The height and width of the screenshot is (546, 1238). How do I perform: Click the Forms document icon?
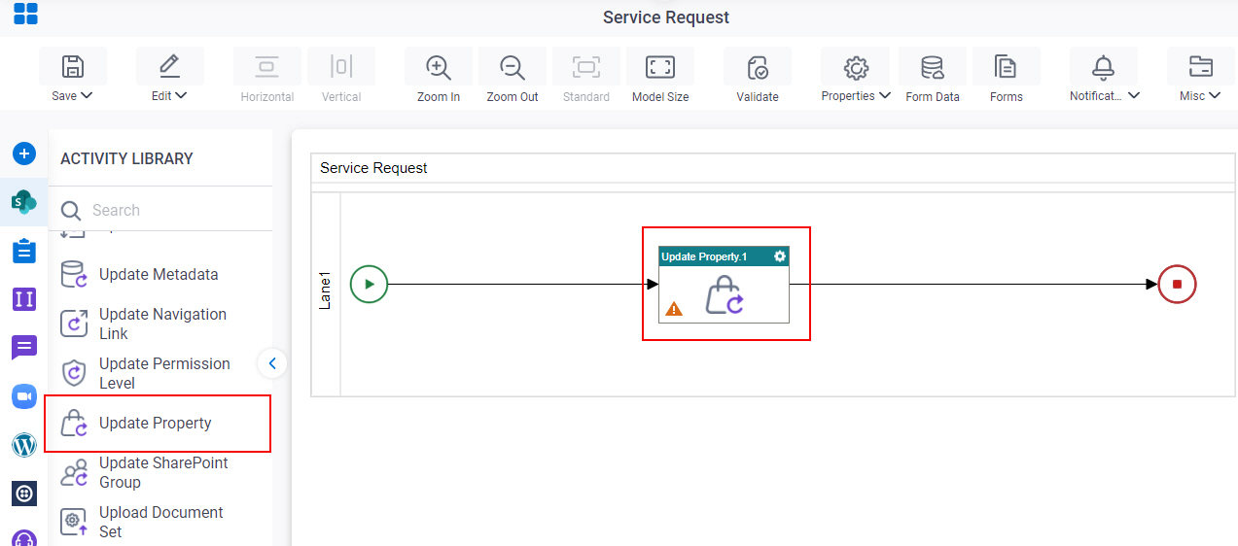1006,67
